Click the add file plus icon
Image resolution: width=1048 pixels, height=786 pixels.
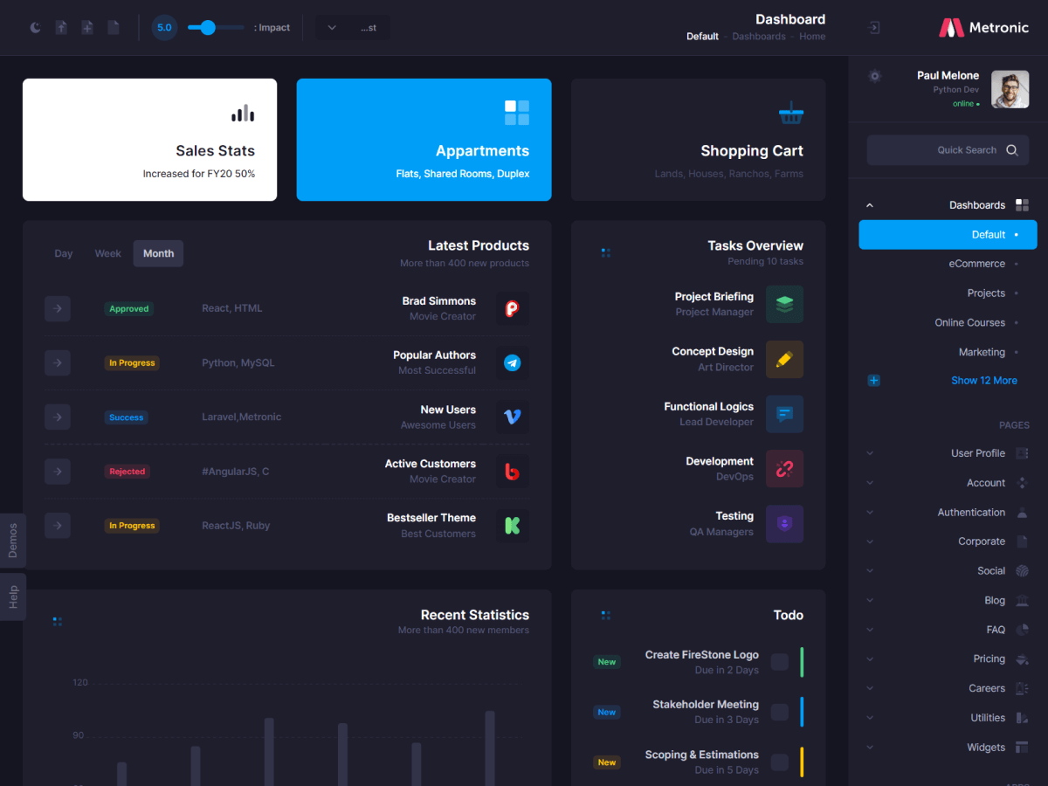tap(87, 28)
